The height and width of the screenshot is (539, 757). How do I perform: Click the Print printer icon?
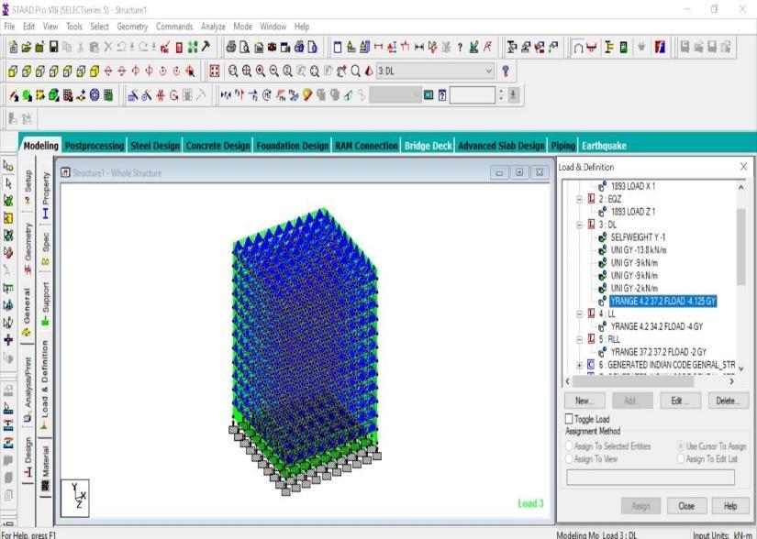(x=231, y=47)
